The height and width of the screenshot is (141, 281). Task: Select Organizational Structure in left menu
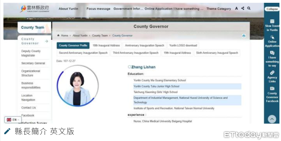[x=30, y=73]
